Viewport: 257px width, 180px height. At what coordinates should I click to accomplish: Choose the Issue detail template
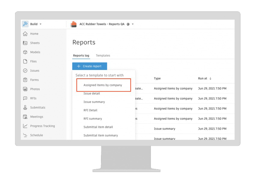click(92, 93)
